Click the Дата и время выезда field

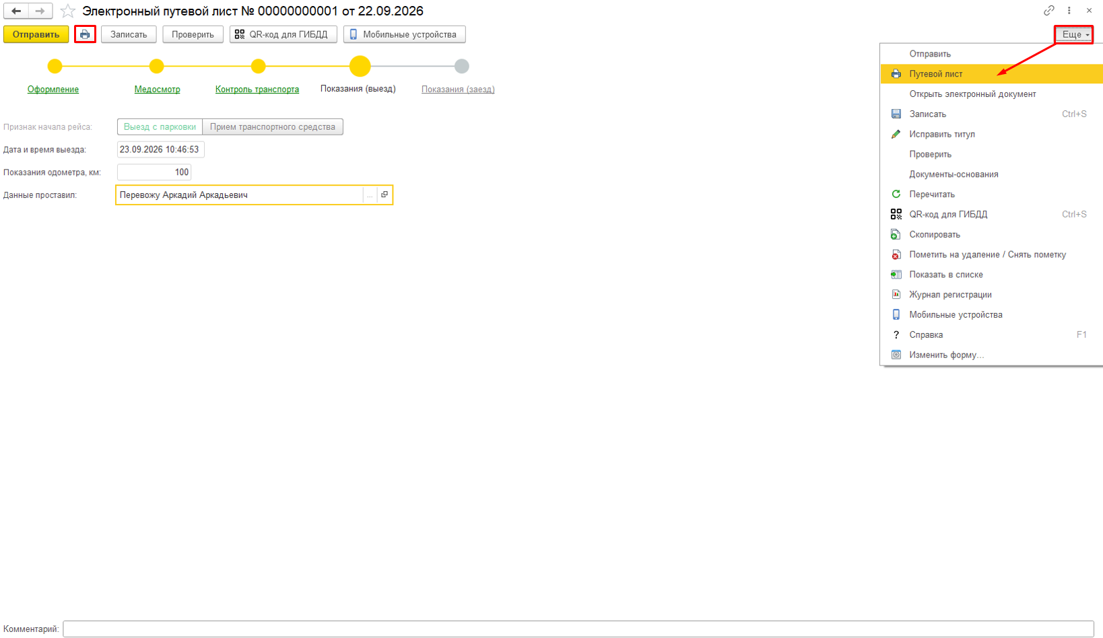pos(160,149)
